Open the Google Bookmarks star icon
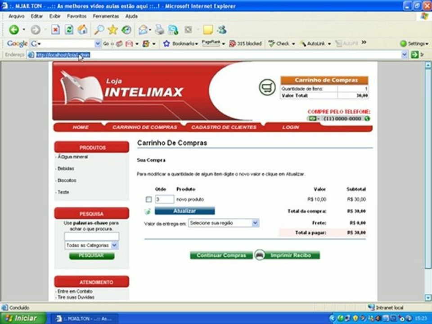This screenshot has width=432, height=324. [166, 44]
